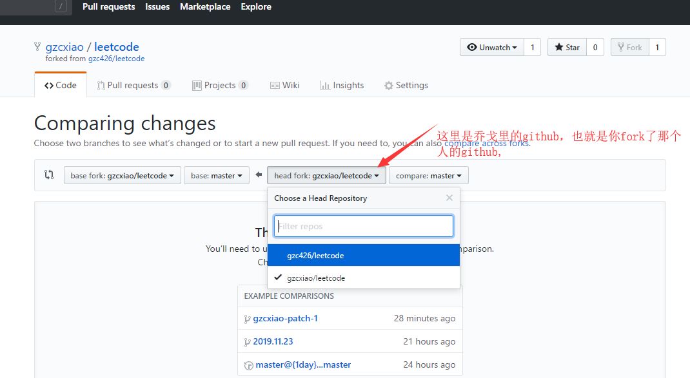Open the compare: master branch dropdown
The image size is (690, 378).
(x=429, y=175)
